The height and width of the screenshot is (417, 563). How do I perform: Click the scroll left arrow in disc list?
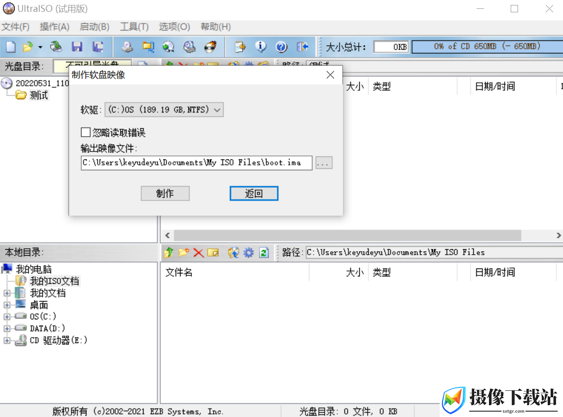click(167, 235)
